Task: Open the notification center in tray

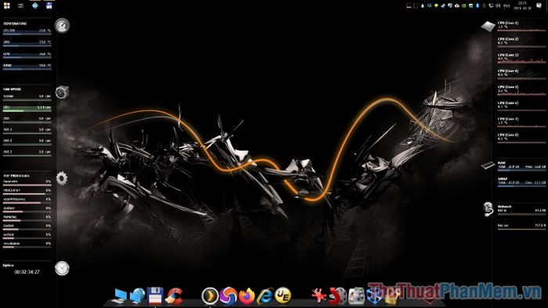Action: pyautogui.click(x=539, y=5)
